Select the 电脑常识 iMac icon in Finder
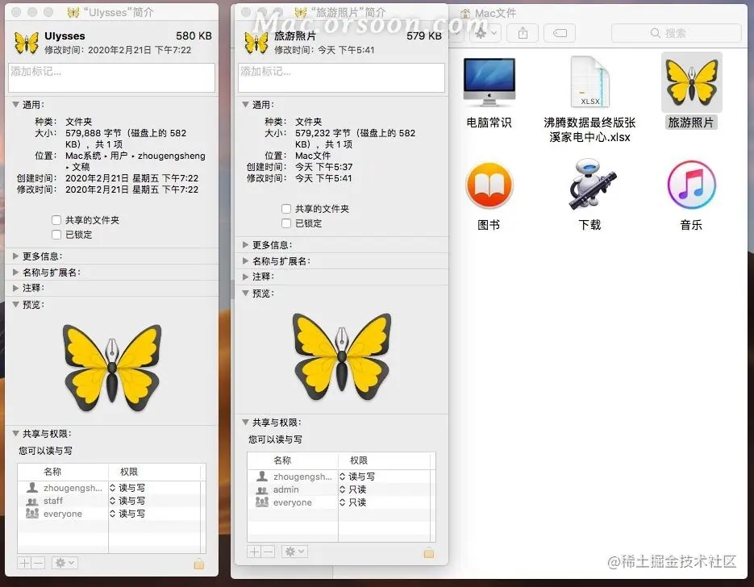Image resolution: width=754 pixels, height=587 pixels. (489, 82)
